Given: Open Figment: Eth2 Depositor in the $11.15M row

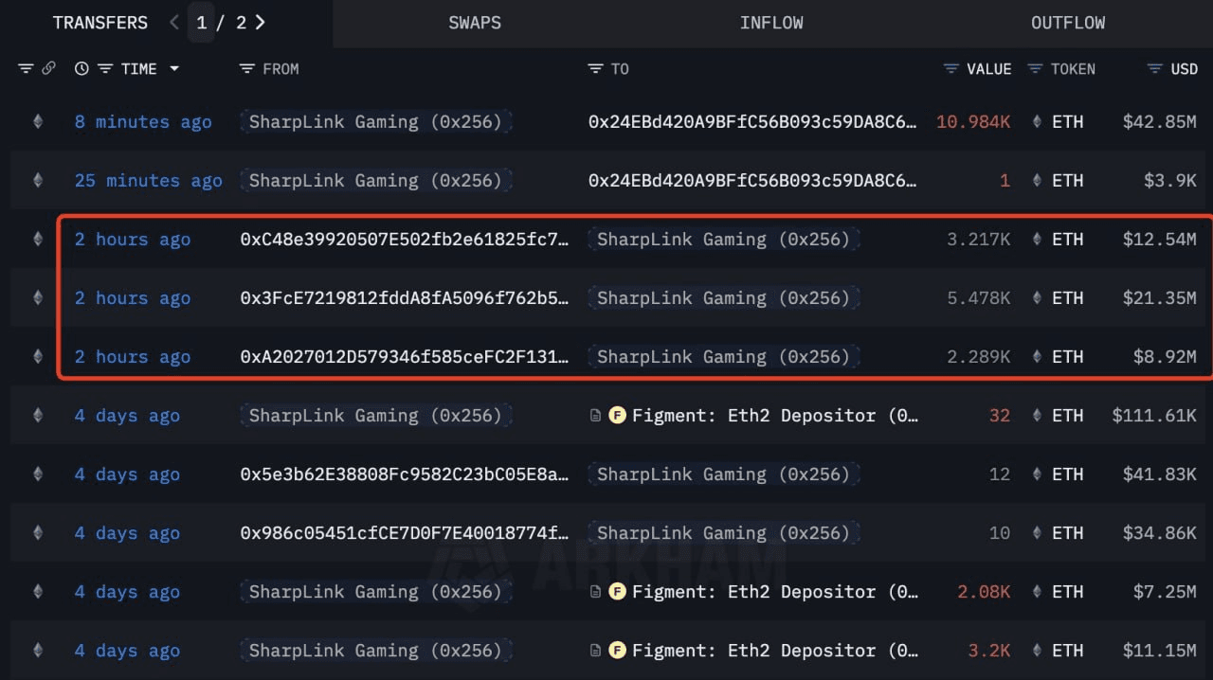Looking at the screenshot, I should pyautogui.click(x=775, y=650).
